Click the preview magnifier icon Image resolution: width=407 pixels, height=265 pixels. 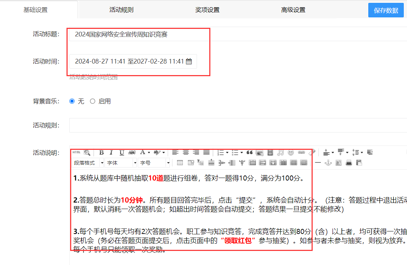point(87,153)
